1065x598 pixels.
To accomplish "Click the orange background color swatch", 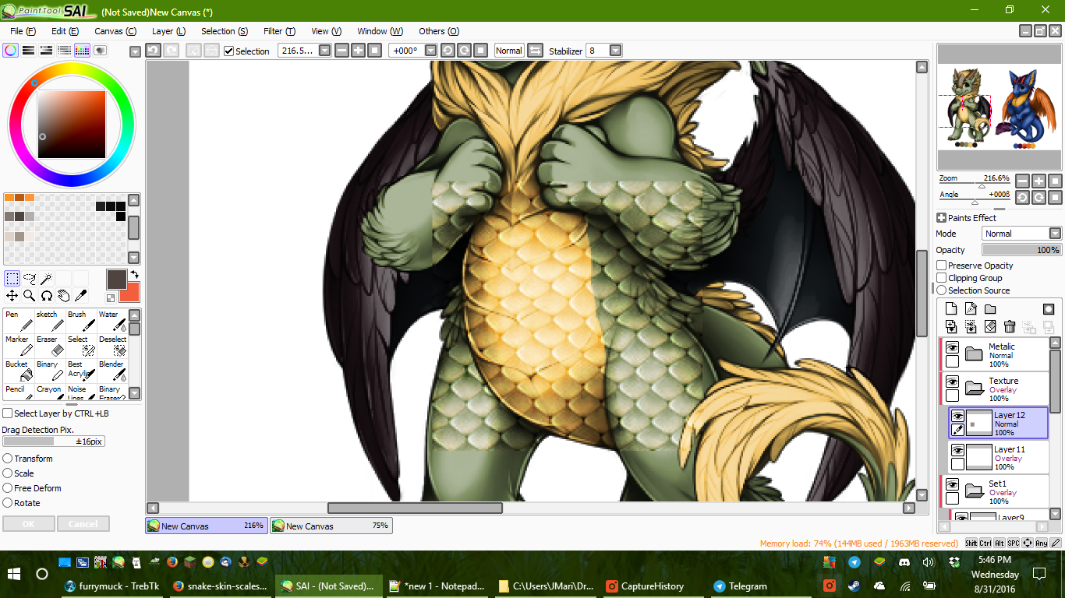I will pyautogui.click(x=129, y=292).
